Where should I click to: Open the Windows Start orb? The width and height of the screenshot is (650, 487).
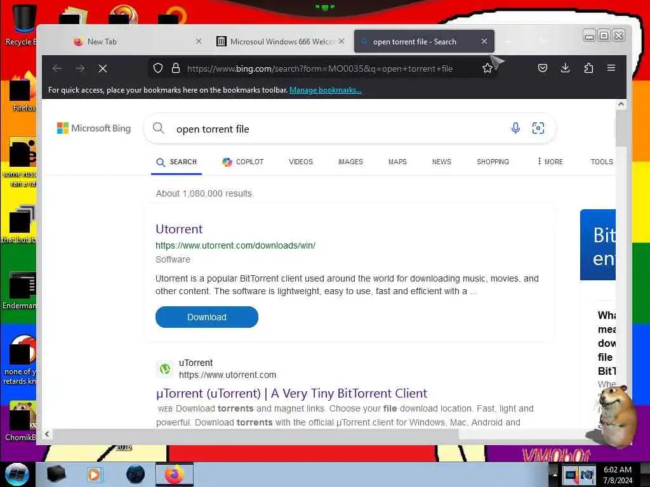pyautogui.click(x=17, y=474)
